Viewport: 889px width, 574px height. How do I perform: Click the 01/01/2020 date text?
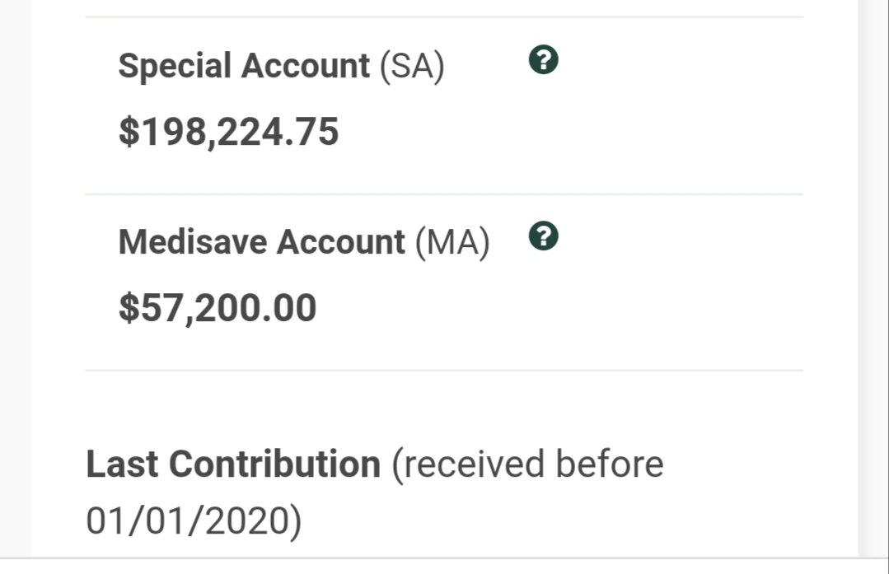194,520
